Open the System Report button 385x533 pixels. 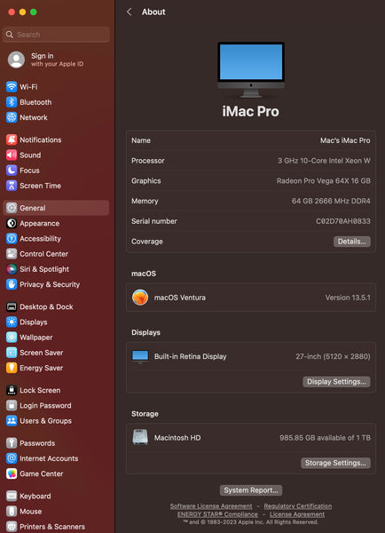point(251,490)
